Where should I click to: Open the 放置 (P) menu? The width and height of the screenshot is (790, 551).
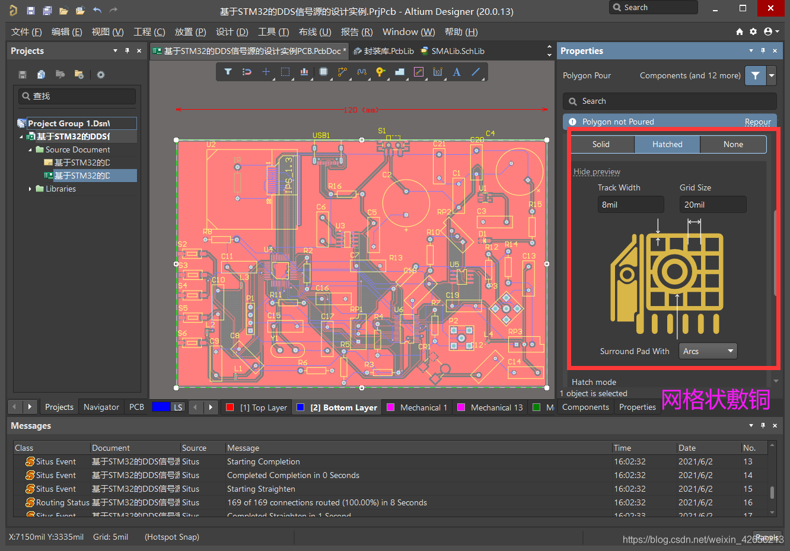190,32
